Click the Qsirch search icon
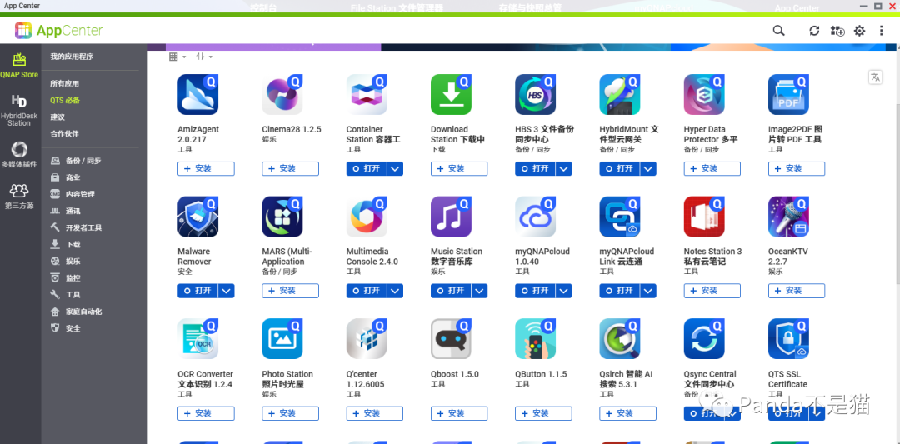Screen dimensions: 900x444 pos(620,339)
